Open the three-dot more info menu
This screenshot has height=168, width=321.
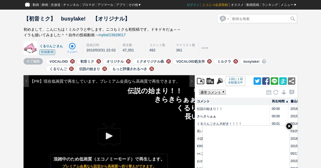tap(205, 48)
